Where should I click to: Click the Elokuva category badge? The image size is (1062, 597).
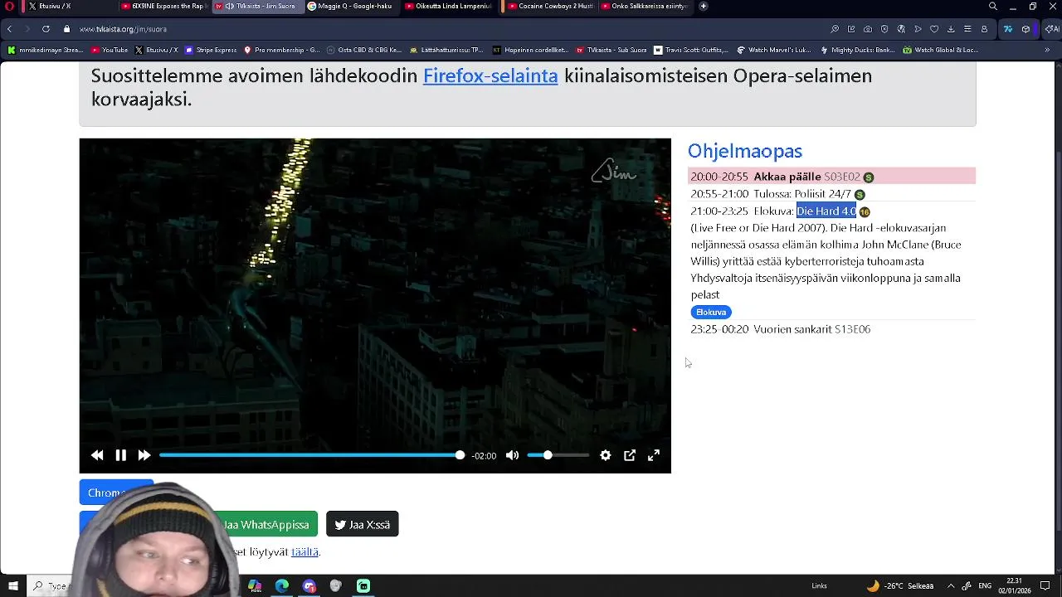[x=711, y=312]
